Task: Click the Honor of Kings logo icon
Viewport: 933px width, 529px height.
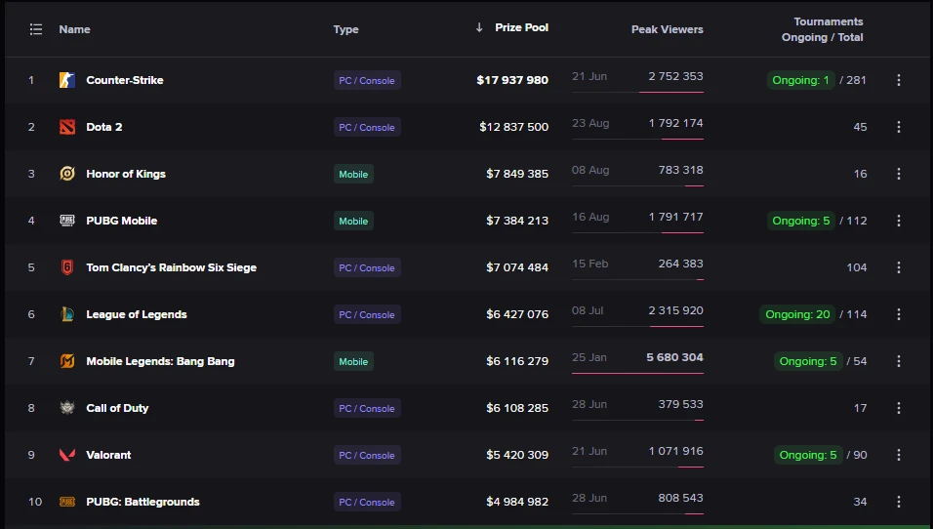Action: coord(67,174)
